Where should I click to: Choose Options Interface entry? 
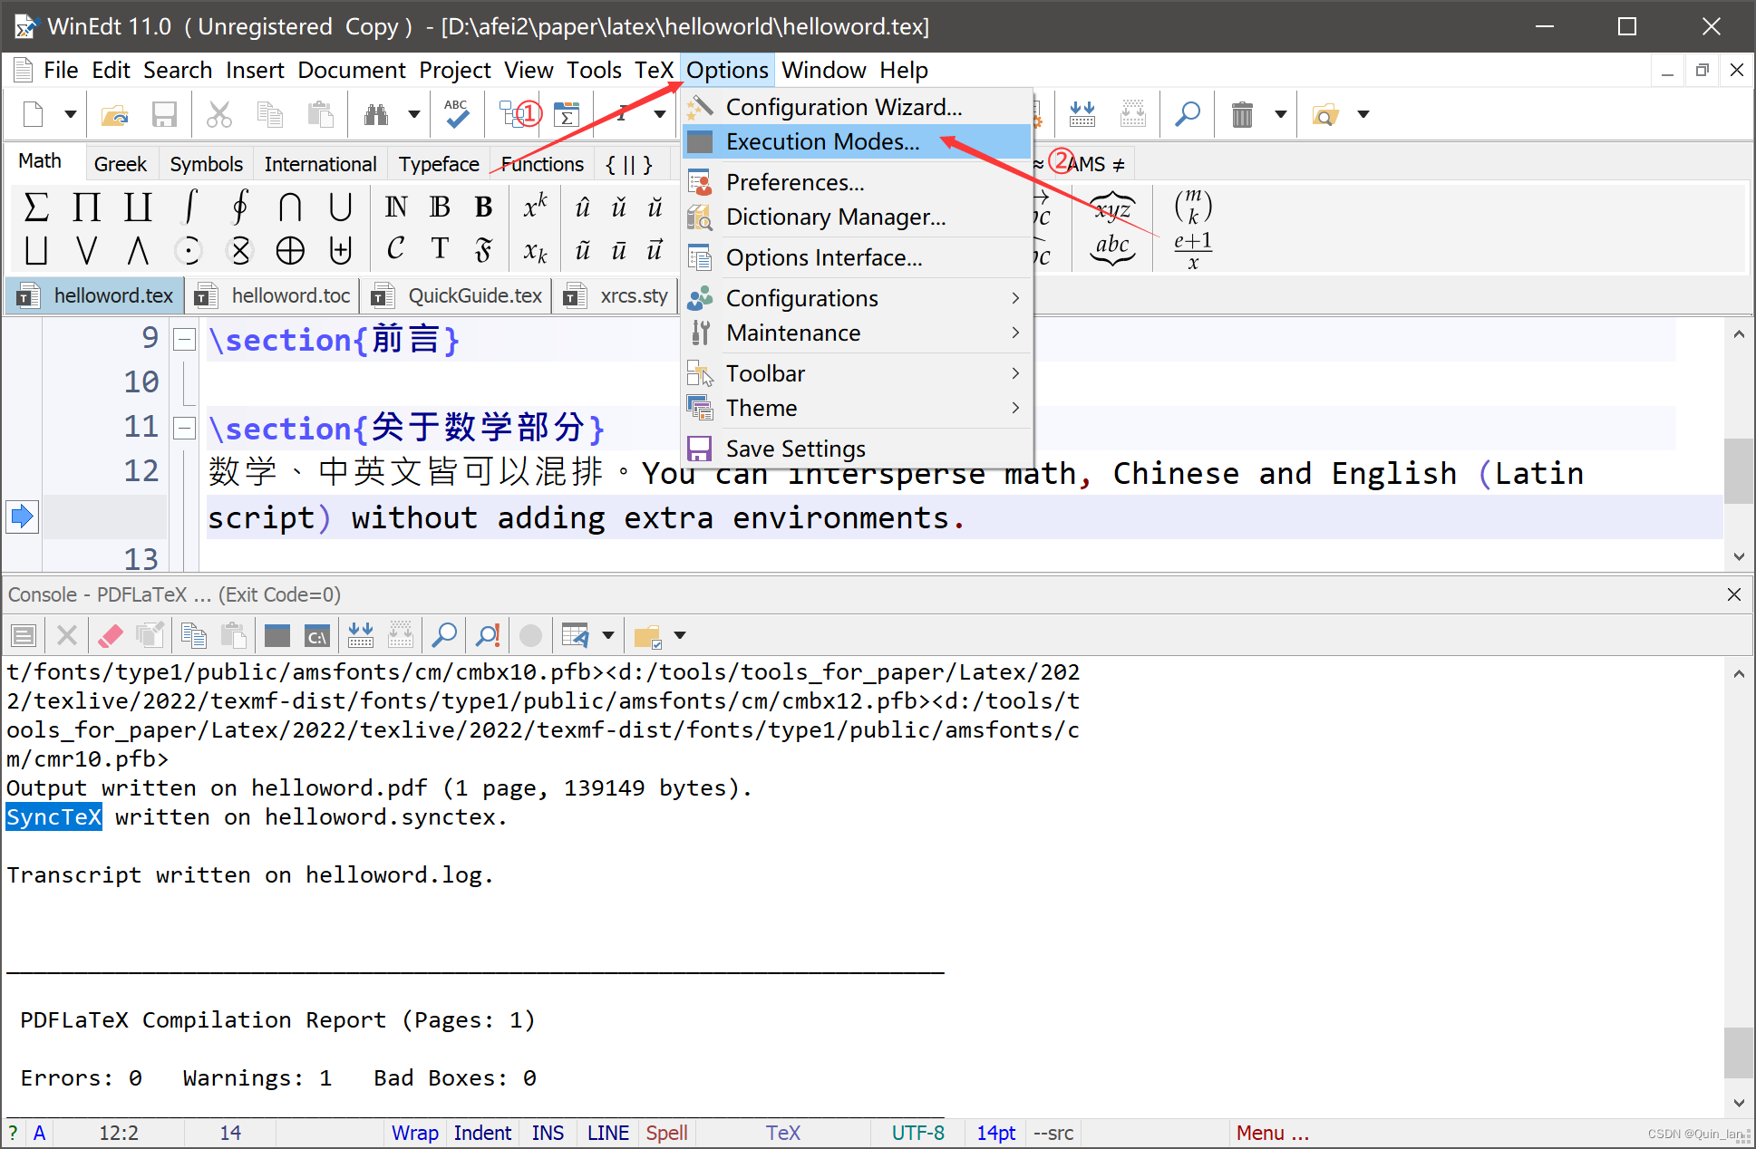click(x=857, y=257)
